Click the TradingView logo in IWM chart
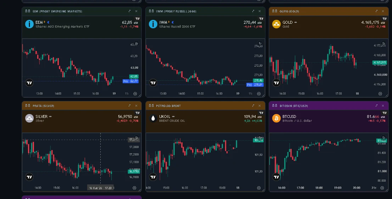Image resolution: width=392 pixels, height=199 pixels. [x=153, y=83]
